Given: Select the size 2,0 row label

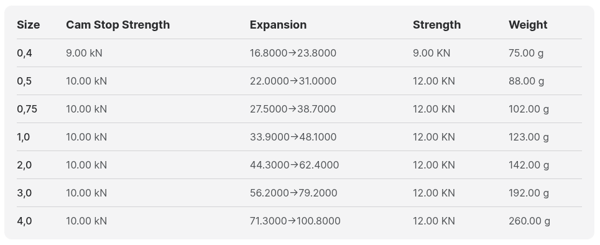Looking at the screenshot, I should pos(24,165).
